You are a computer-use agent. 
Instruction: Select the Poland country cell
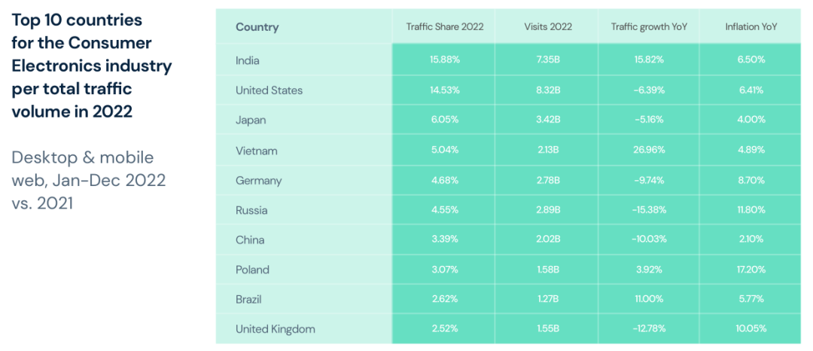coord(252,270)
